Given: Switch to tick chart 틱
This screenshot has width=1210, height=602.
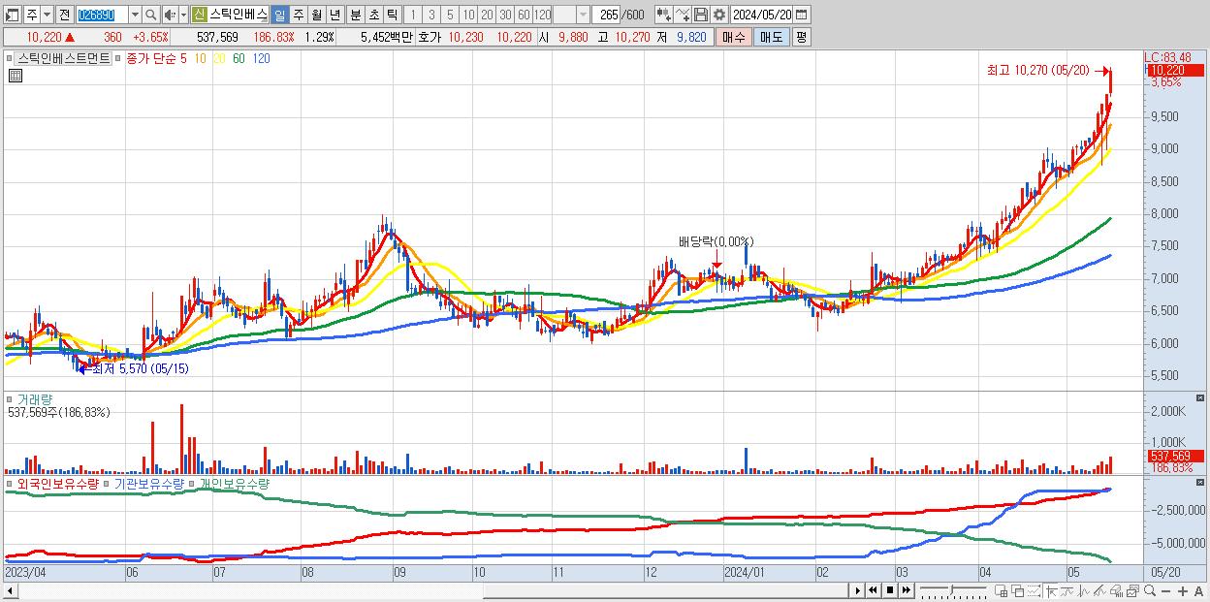Looking at the screenshot, I should pos(392,15).
